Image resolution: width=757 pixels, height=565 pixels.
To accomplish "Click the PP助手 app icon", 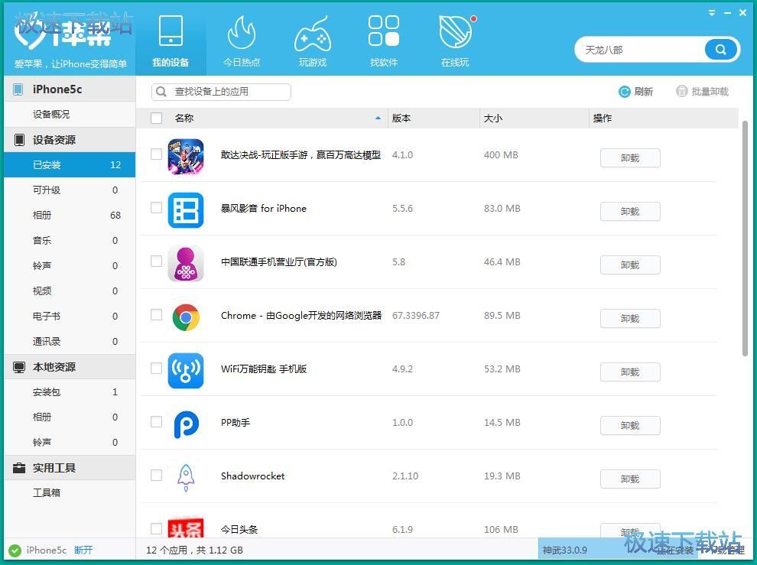I will coord(186,424).
